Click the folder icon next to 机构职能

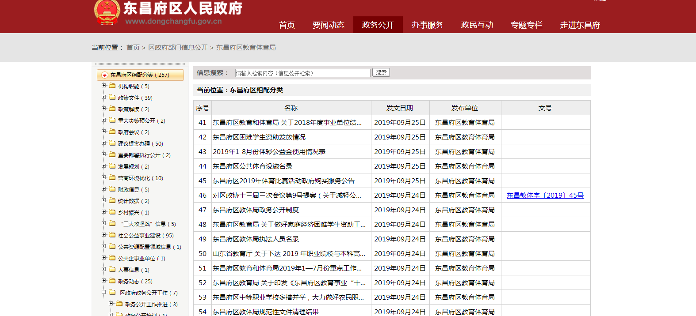112,86
